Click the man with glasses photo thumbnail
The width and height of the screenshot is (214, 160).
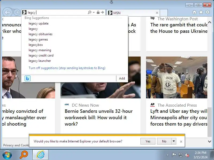(x=29, y=77)
